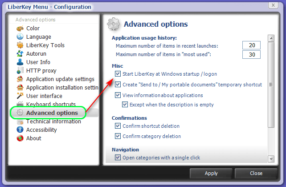Click the Advanced options gear icon in sidebar

click(x=20, y=113)
